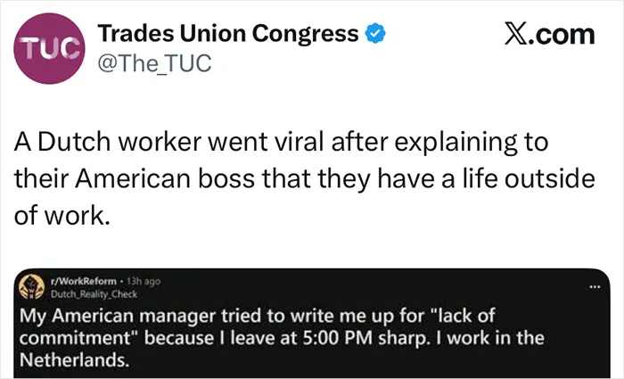
Task: Click the tweet's last line "of work."
Action: click(x=62, y=216)
